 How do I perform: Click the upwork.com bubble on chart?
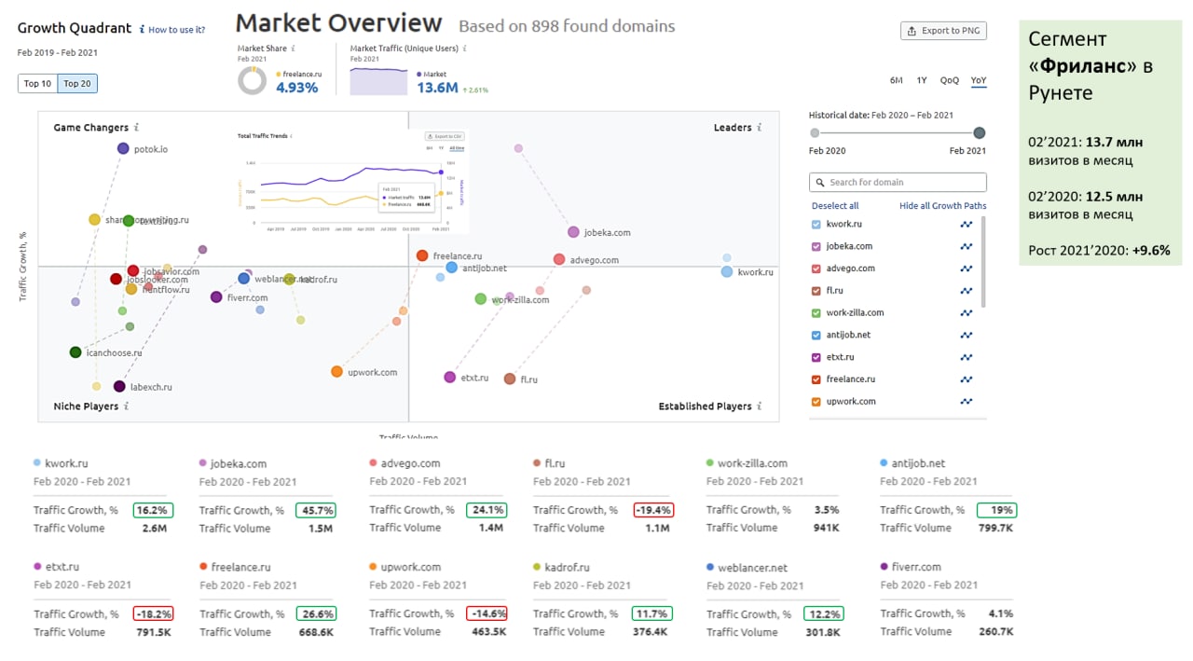pyautogui.click(x=336, y=372)
